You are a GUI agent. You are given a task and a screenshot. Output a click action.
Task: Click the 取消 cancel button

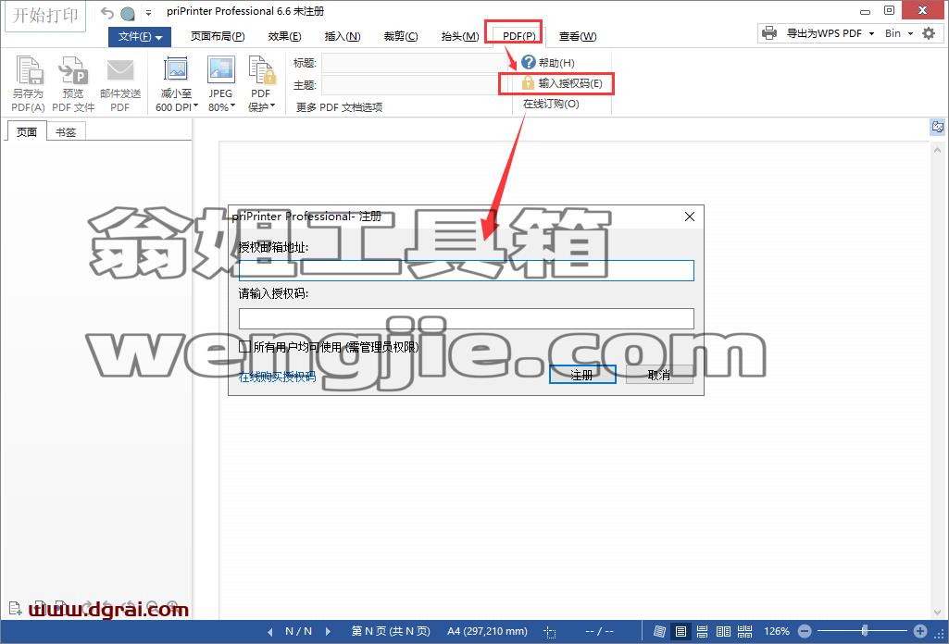[x=659, y=375]
